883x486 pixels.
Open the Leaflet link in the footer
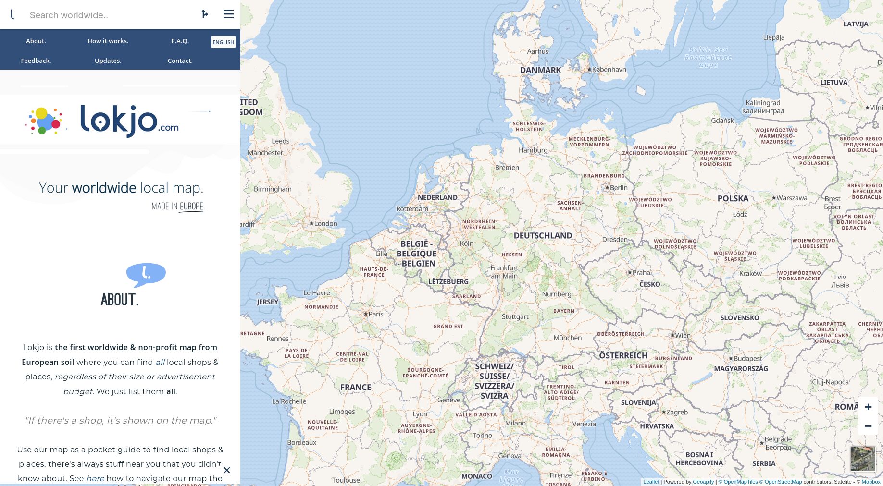[651, 482]
